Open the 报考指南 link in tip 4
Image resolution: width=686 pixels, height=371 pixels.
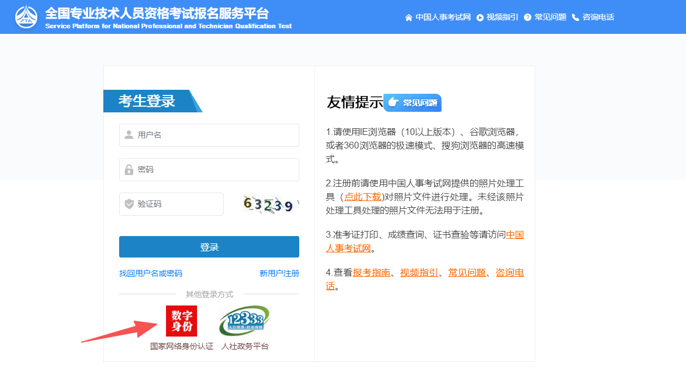(x=372, y=273)
